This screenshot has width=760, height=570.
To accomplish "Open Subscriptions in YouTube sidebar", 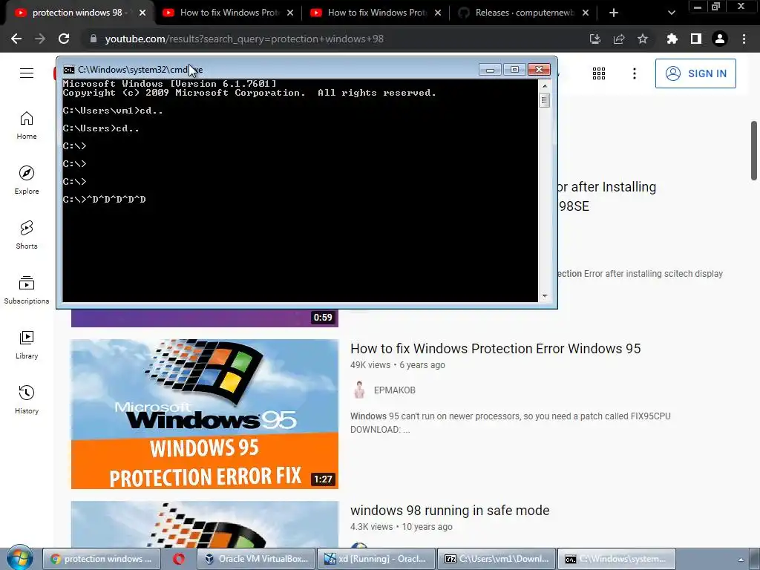I will click(x=27, y=290).
